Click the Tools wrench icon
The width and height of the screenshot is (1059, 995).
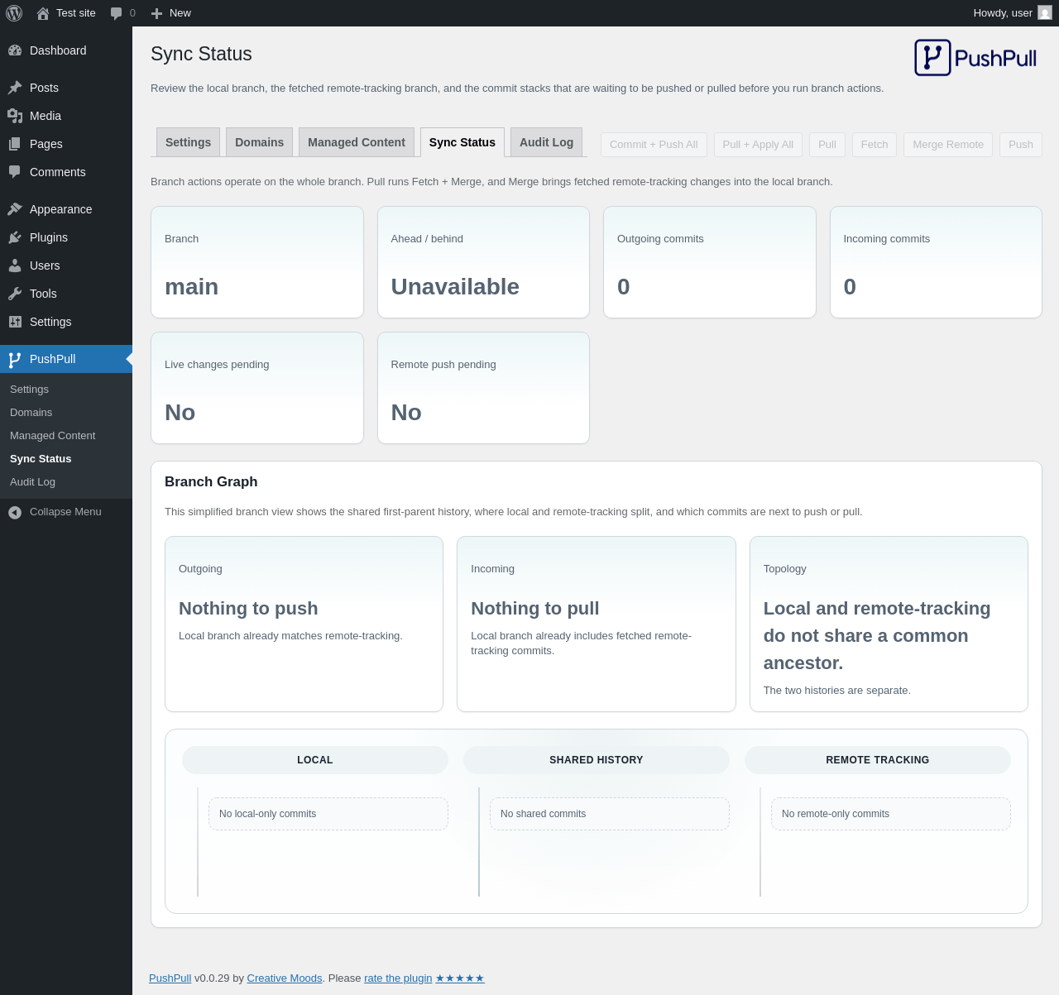point(15,294)
